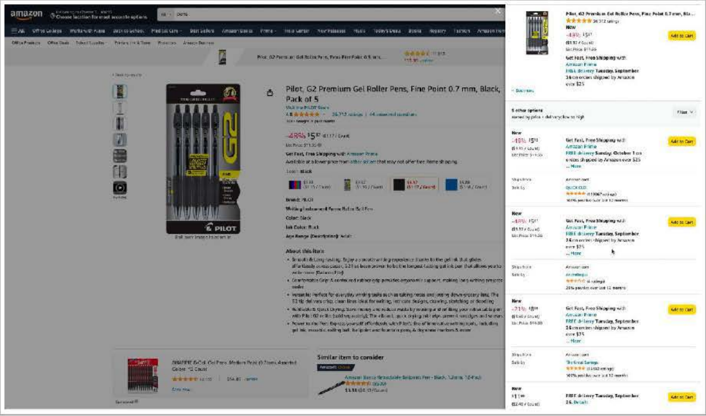This screenshot has height=416, width=706.
Task: Open Today's Deals in navigation bar
Action: point(387,31)
